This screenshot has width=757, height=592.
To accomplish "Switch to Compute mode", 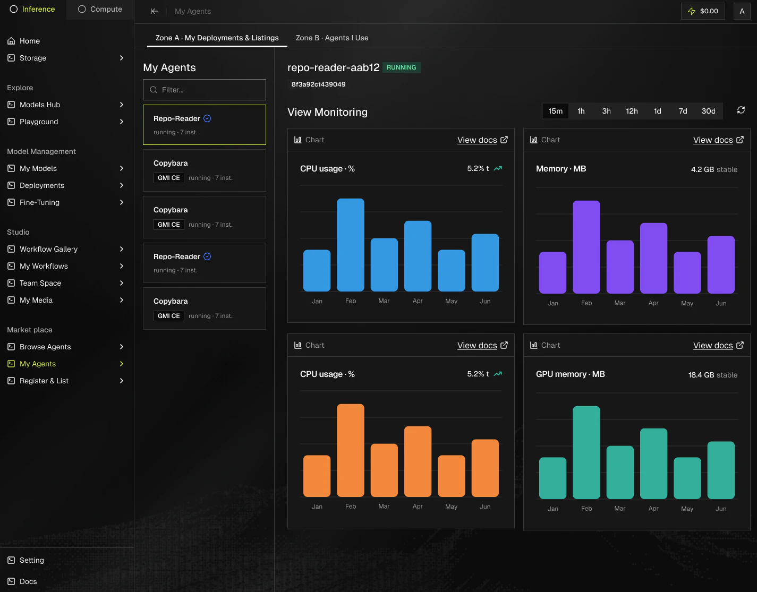I will [100, 9].
